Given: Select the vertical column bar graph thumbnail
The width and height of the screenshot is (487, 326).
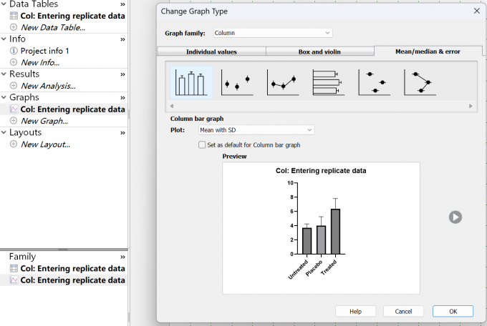Looking at the screenshot, I should tap(191, 83).
